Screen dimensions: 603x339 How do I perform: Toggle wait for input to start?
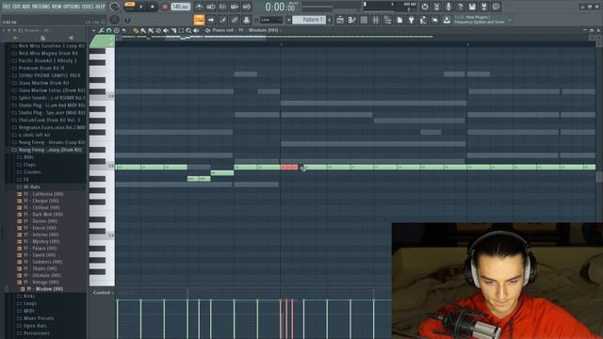point(211,7)
